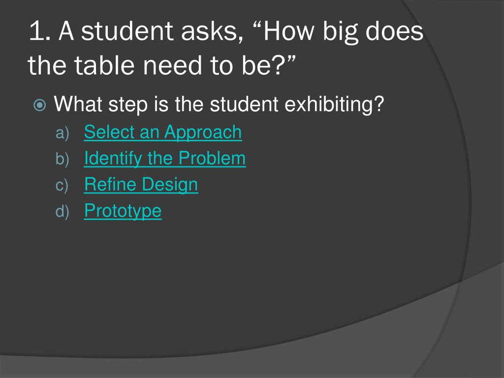Click the word "exhibiting?" in the question
The width and height of the screenshot is (504, 378).
click(x=334, y=104)
